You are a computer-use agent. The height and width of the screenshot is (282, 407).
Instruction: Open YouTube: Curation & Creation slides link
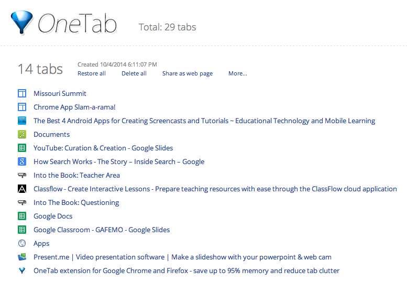pos(103,148)
